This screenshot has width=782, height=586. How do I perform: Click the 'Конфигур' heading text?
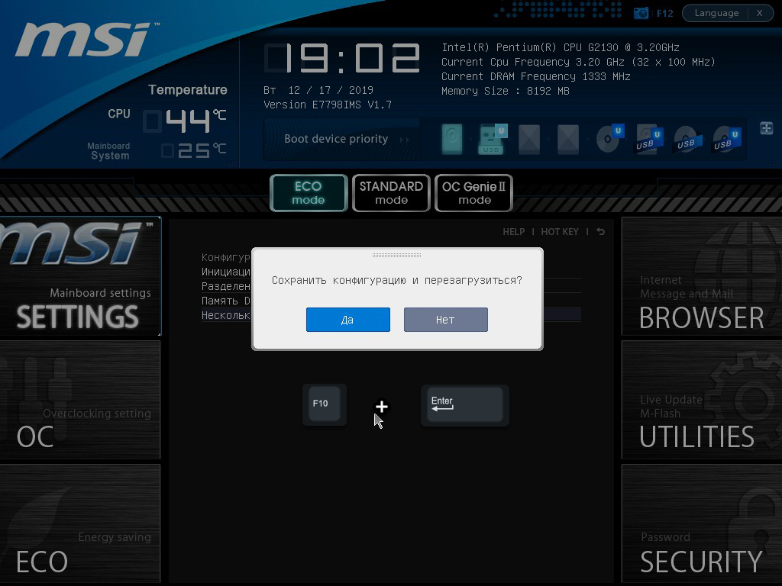pyautogui.click(x=226, y=257)
